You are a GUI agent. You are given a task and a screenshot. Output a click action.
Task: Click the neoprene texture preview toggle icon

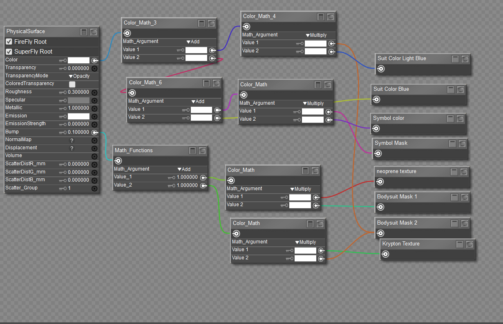(x=465, y=172)
